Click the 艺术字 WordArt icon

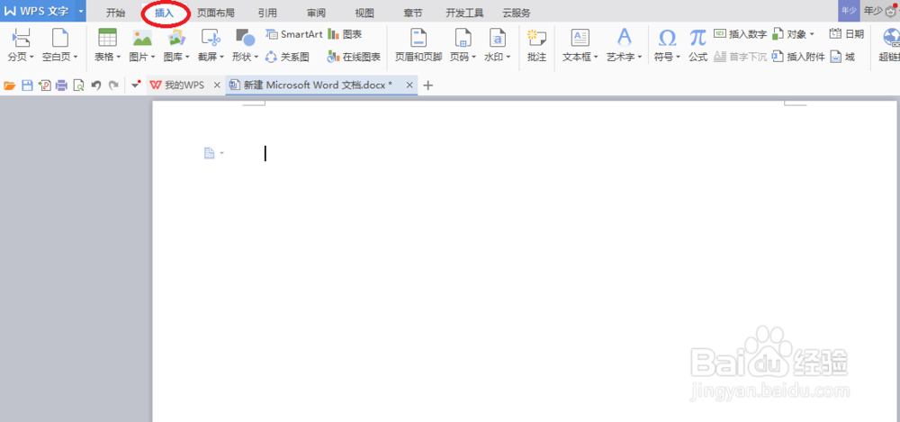[x=624, y=38]
